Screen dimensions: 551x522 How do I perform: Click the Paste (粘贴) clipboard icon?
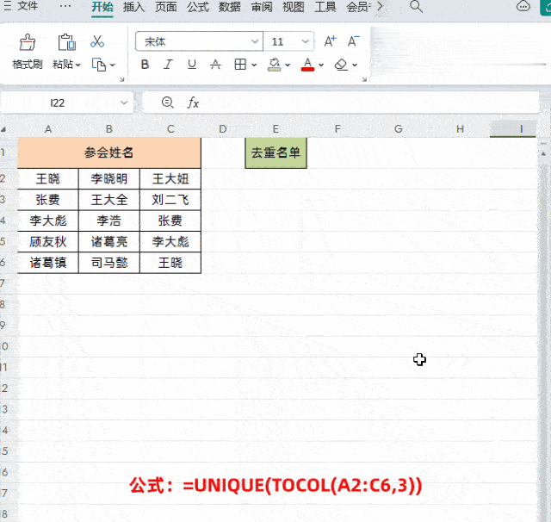(x=66, y=42)
